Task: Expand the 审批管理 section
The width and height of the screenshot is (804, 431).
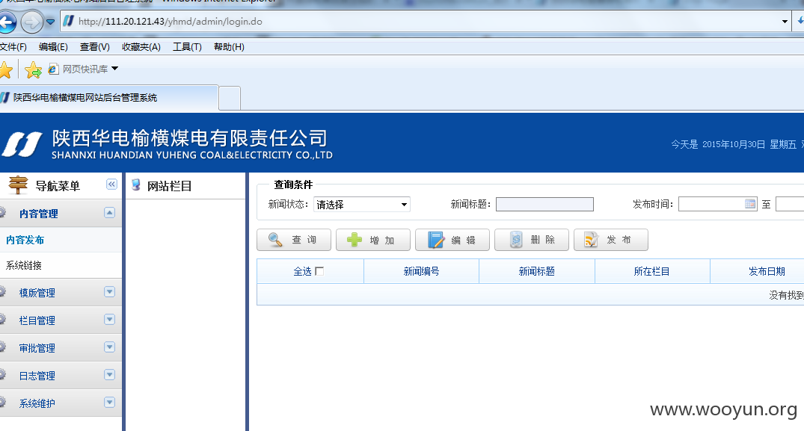Action: coord(110,347)
